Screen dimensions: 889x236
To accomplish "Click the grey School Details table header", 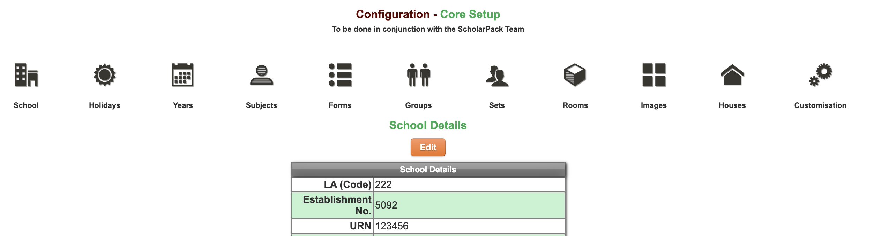I will (428, 170).
